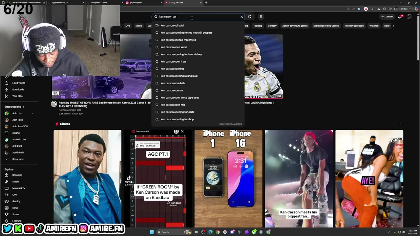
Task: Click the Create button
Action: (x=387, y=17)
